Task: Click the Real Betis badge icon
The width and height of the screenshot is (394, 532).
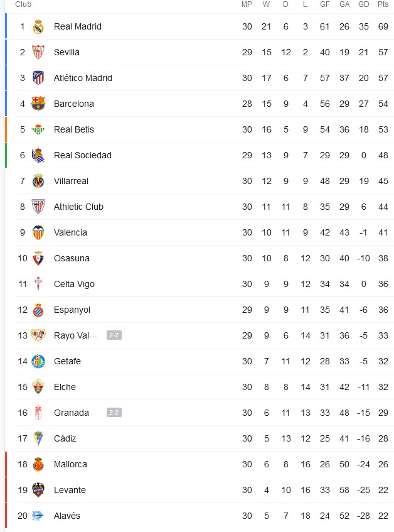Action: 38,129
